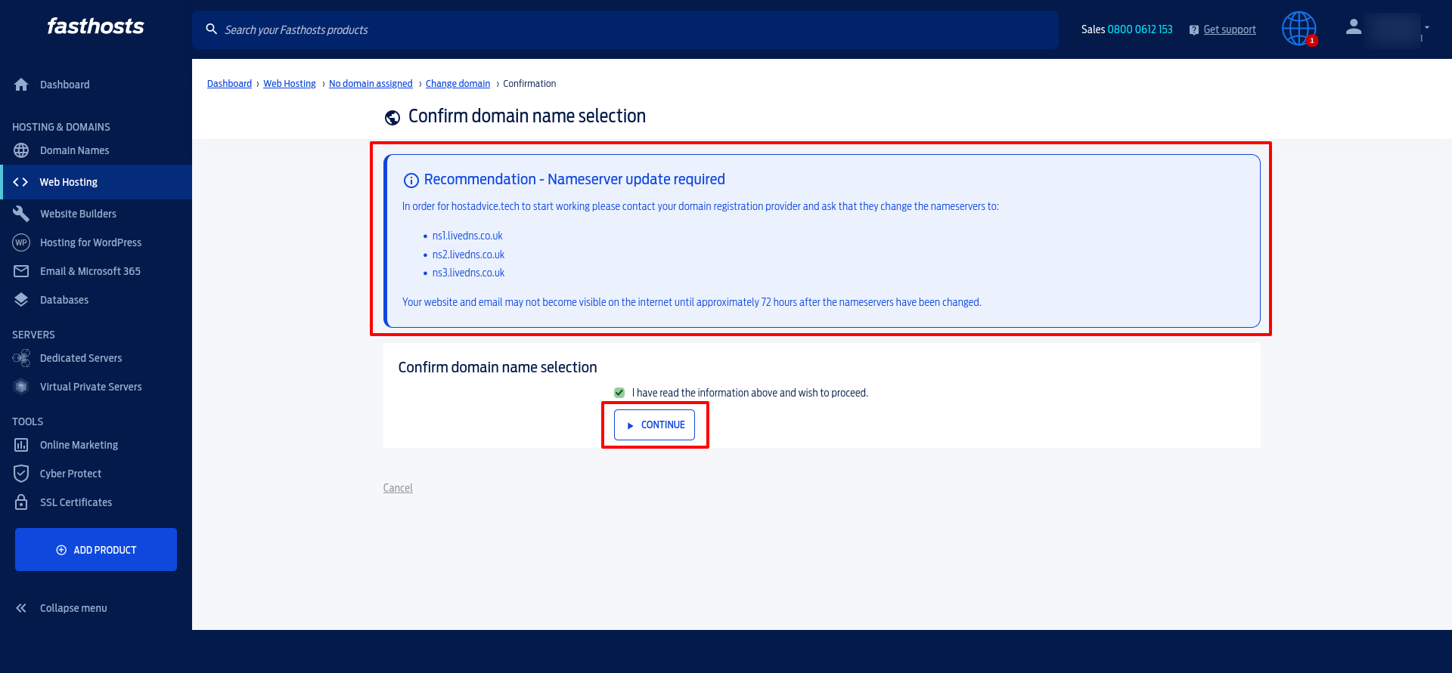Select Web Hosting in the sidebar

click(96, 182)
